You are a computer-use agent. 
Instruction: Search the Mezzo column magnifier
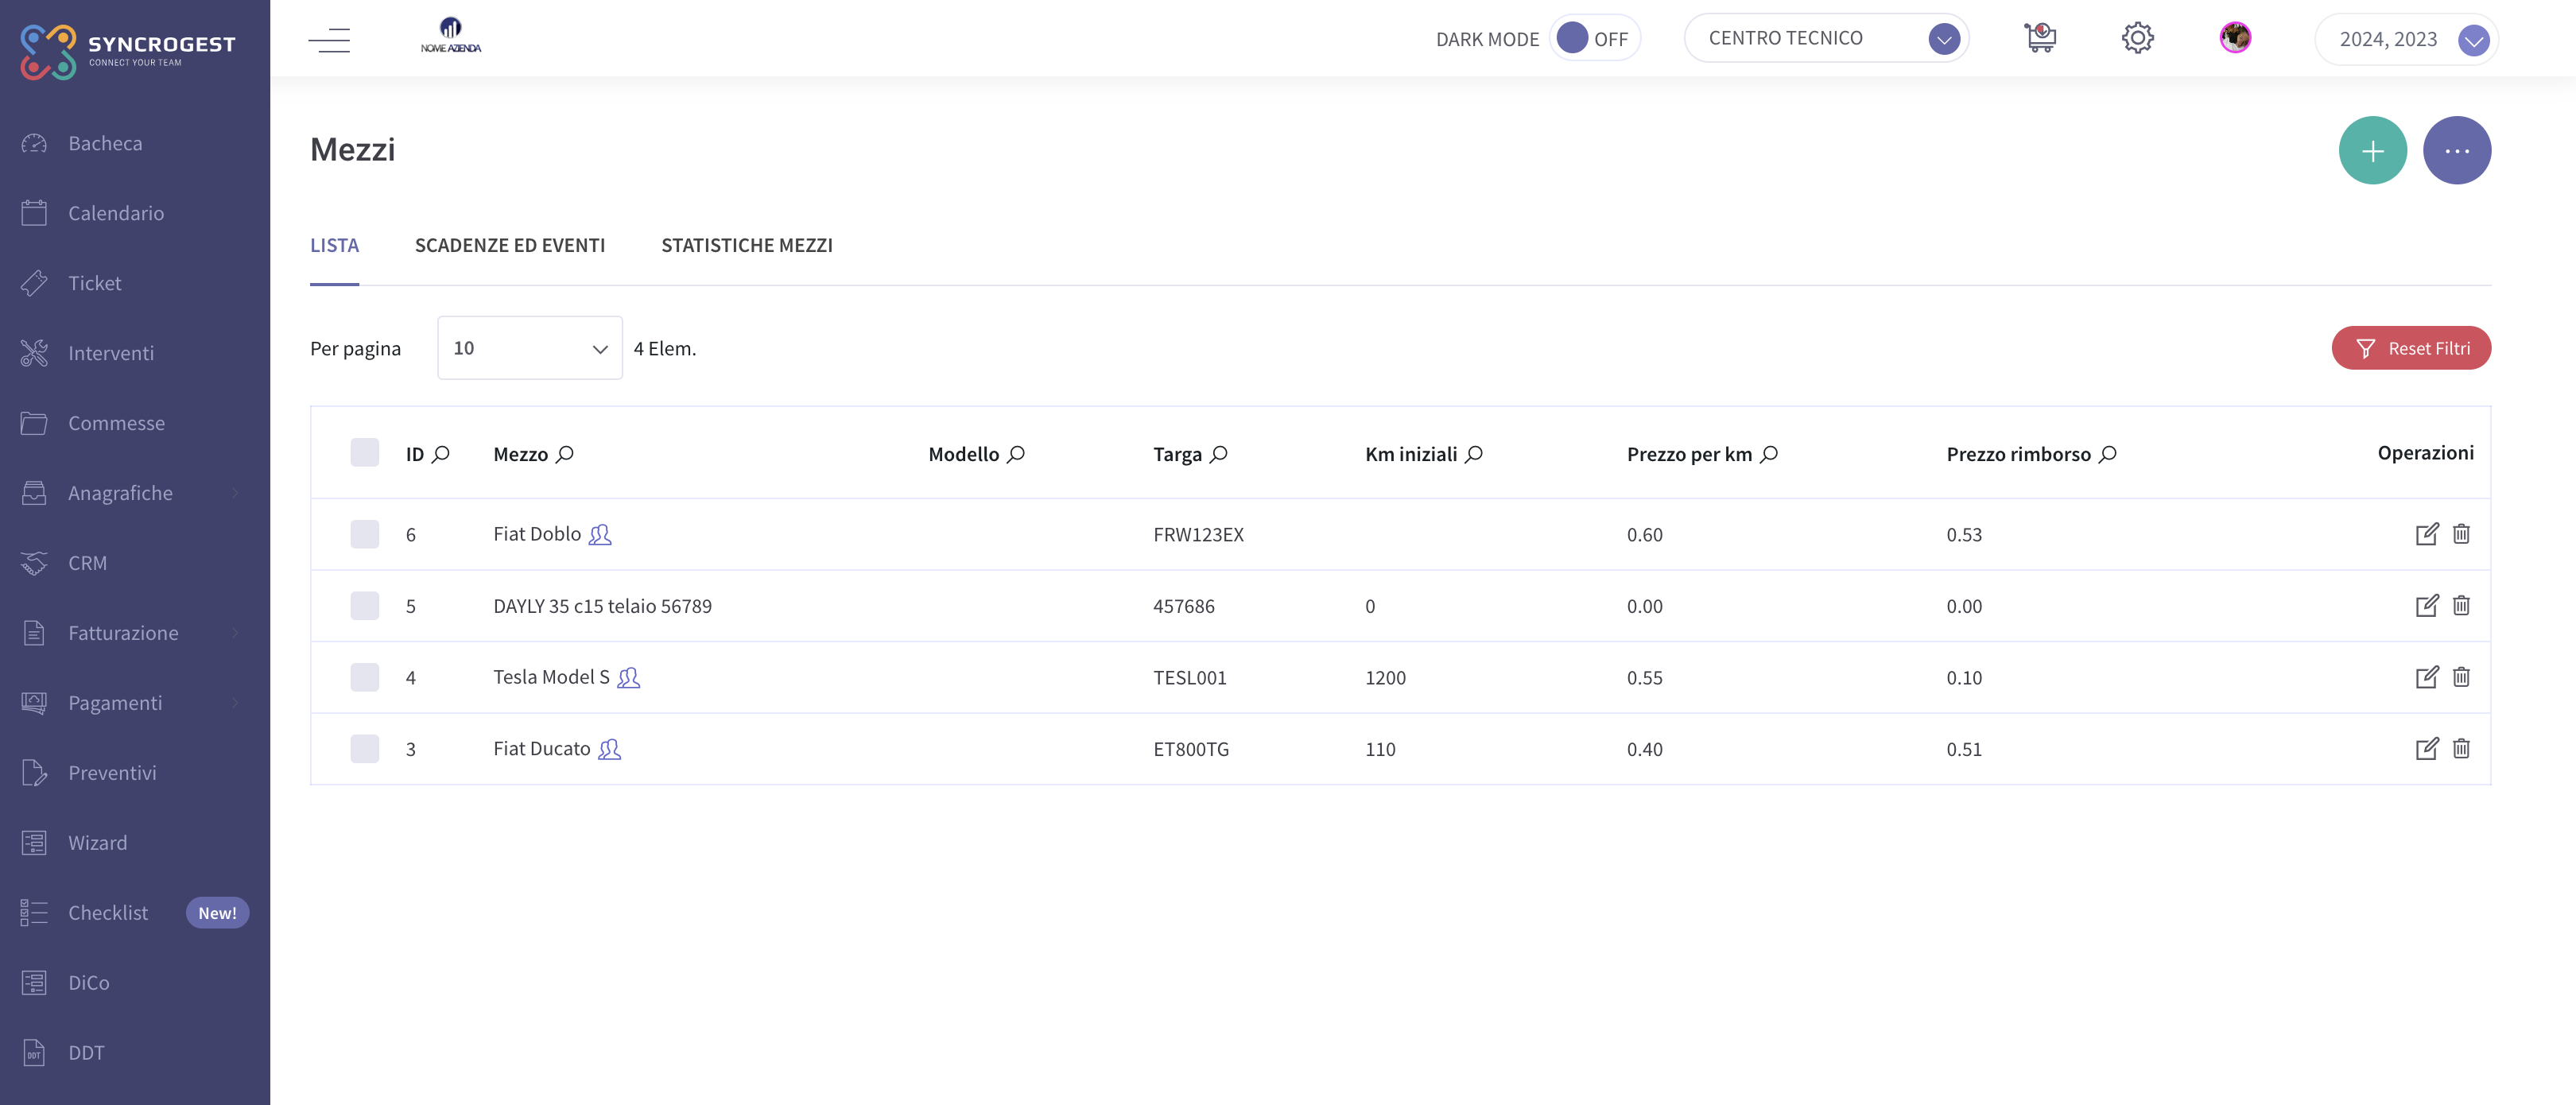565,454
